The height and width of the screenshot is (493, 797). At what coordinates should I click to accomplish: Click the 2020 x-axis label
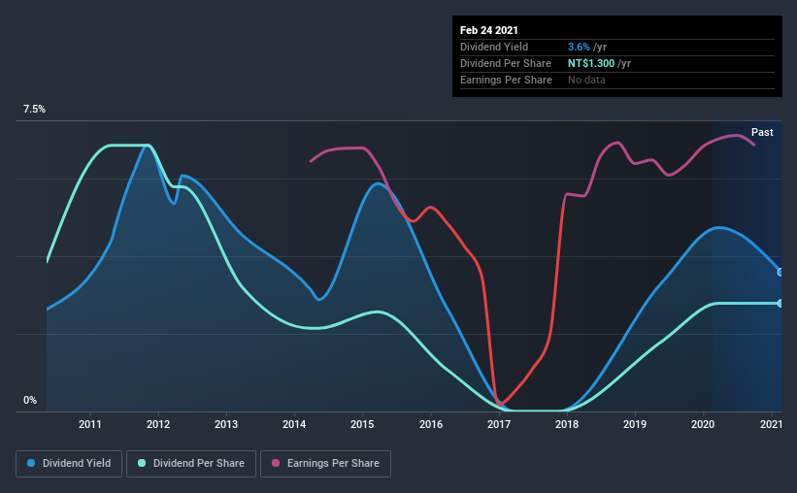tap(703, 424)
